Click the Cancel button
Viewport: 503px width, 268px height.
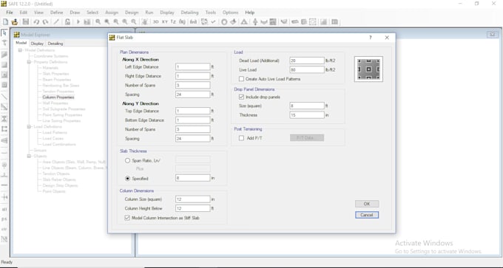click(367, 215)
